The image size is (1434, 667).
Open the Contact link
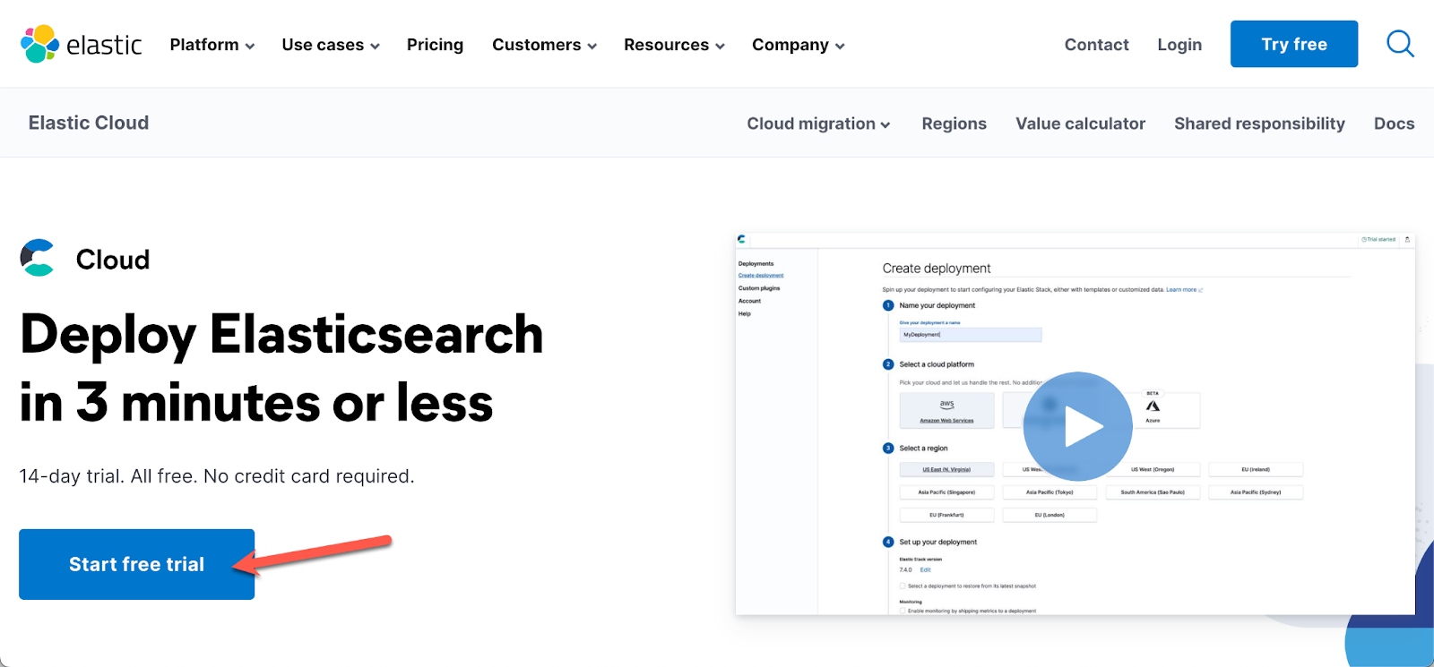[1096, 45]
